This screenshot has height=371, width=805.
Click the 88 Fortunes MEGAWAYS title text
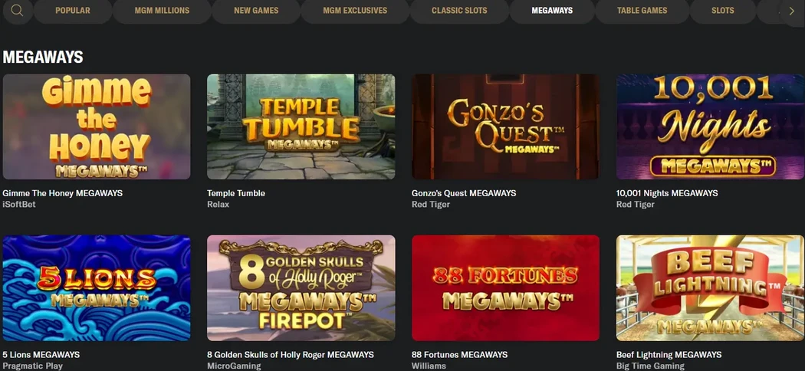click(459, 355)
